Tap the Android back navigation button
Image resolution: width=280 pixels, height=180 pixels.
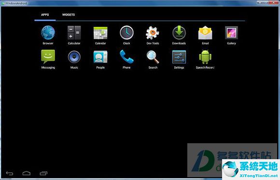tap(10, 173)
